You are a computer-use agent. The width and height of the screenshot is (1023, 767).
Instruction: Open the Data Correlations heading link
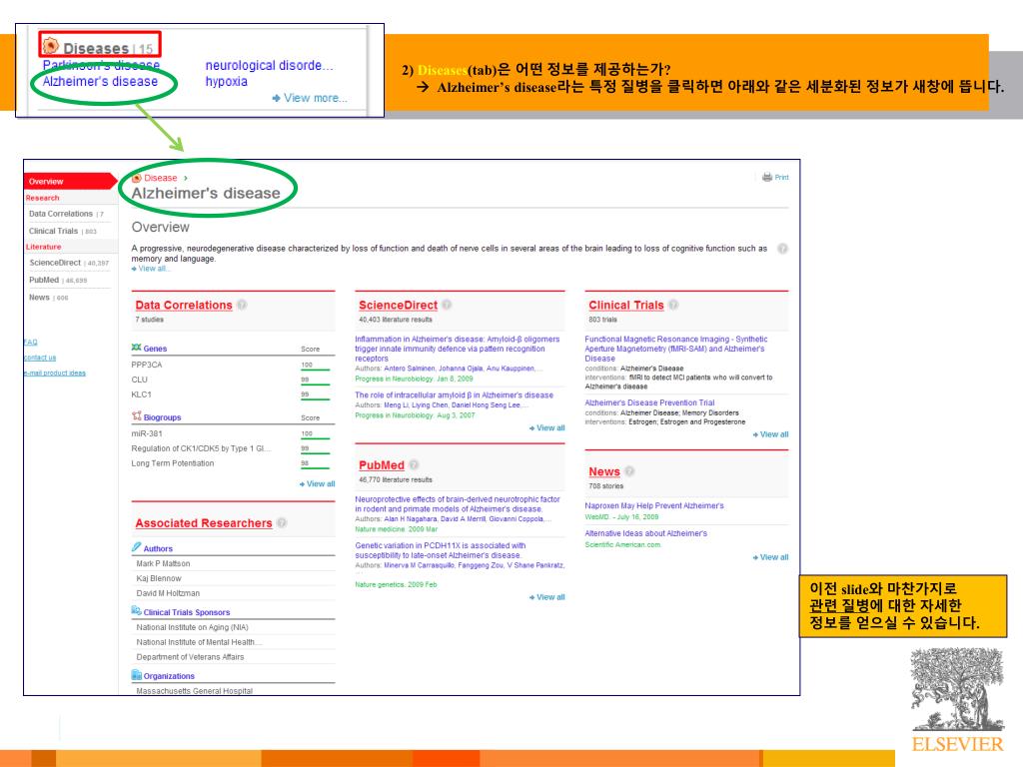point(184,306)
